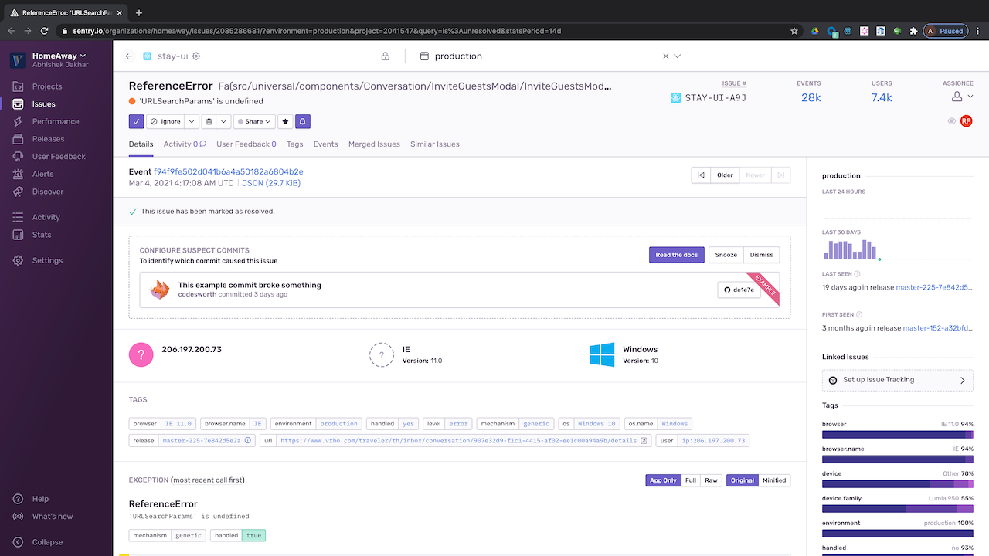The width and height of the screenshot is (989, 556).
Task: Go back using the arrow beside stay-ui
Action: click(128, 56)
